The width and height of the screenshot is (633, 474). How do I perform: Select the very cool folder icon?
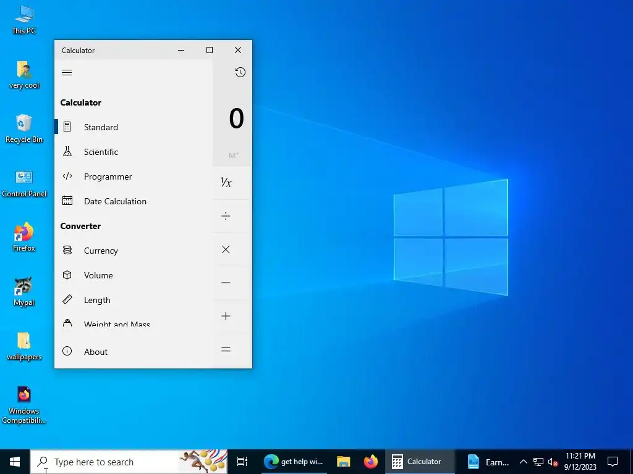(24, 75)
